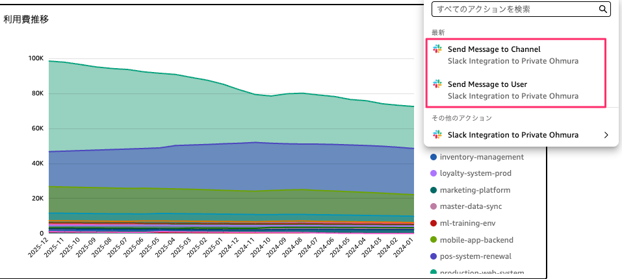Screen dimensions: 622x279
Task: Focus the すべてのアクションを検索 search field
Action: [x=513, y=9]
